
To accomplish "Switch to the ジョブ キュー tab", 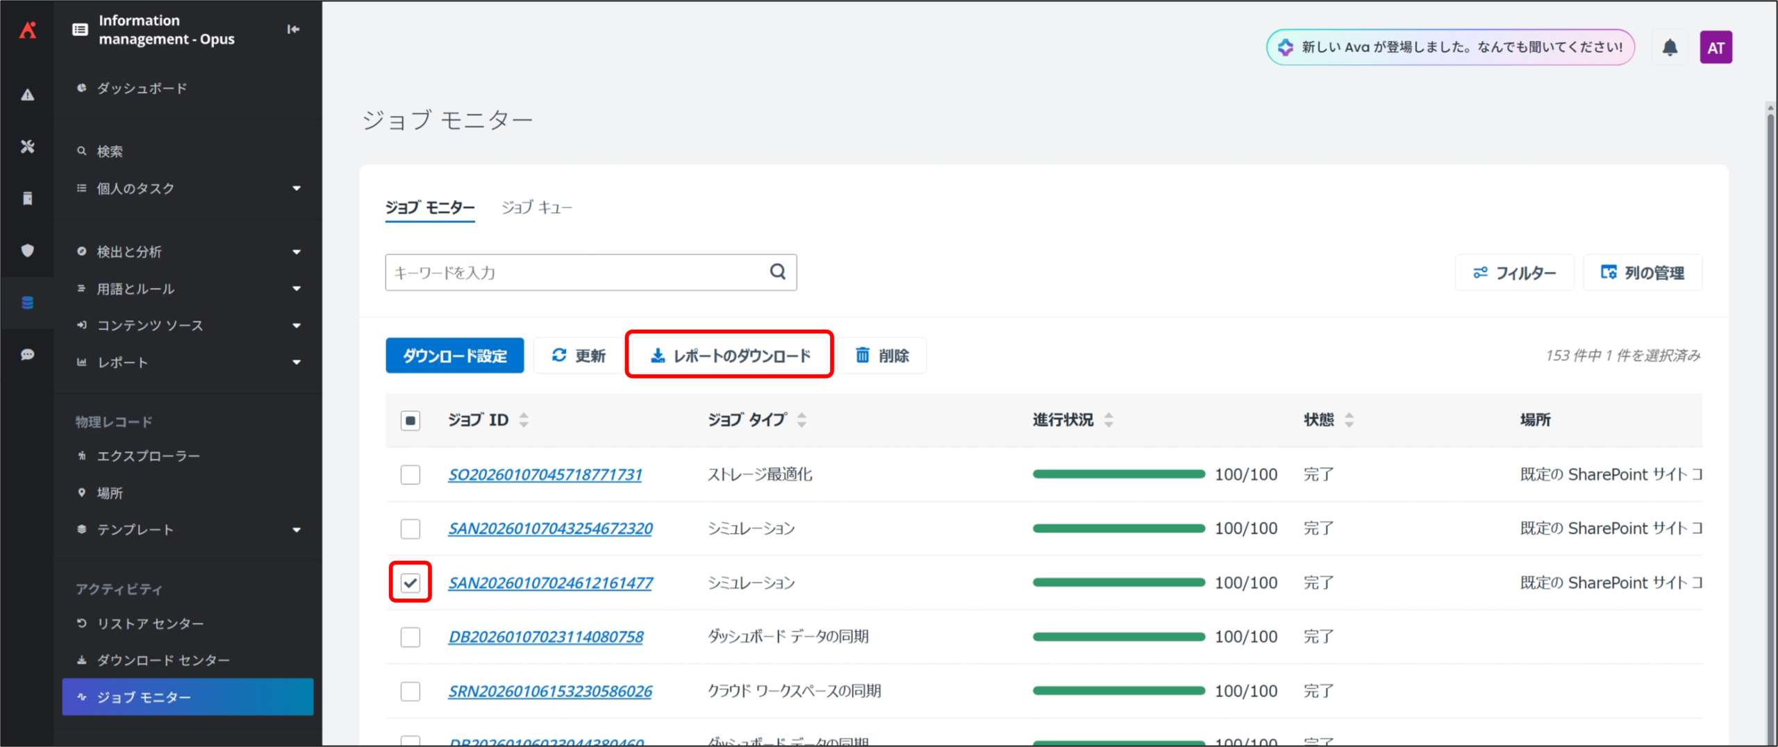I will click(x=536, y=208).
